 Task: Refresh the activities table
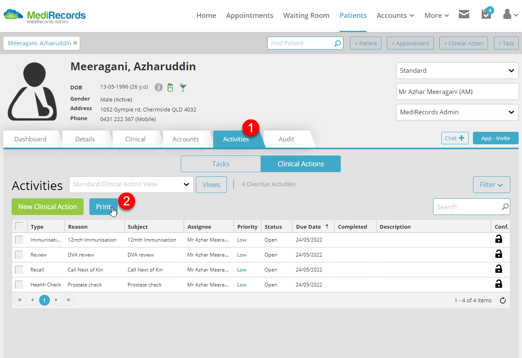503,300
